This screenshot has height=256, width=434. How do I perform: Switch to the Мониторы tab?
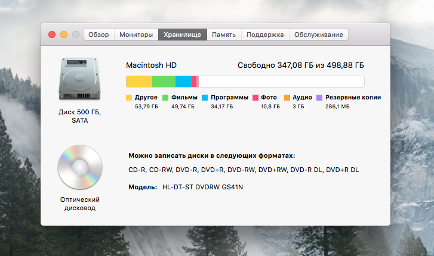pyautogui.click(x=136, y=35)
